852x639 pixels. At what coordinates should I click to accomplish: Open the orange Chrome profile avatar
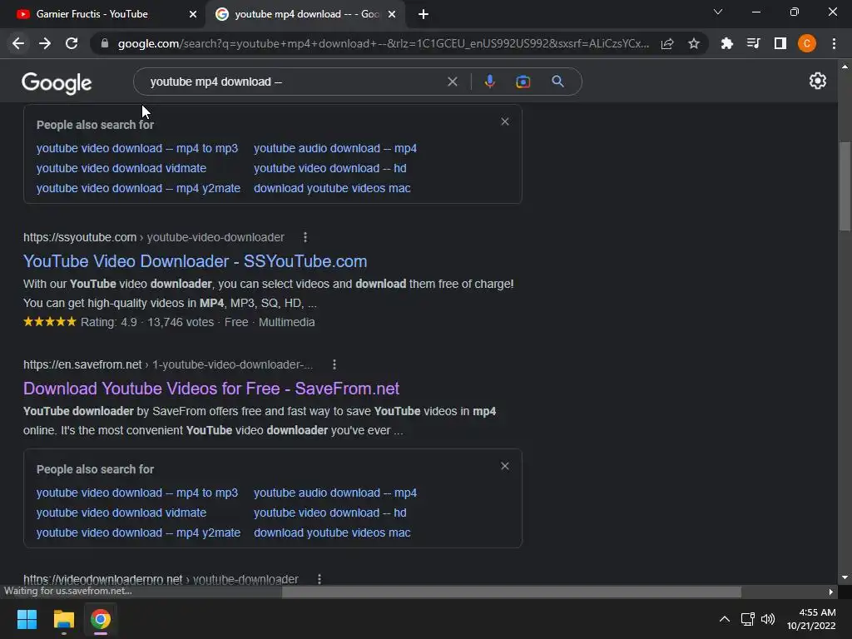coord(807,43)
